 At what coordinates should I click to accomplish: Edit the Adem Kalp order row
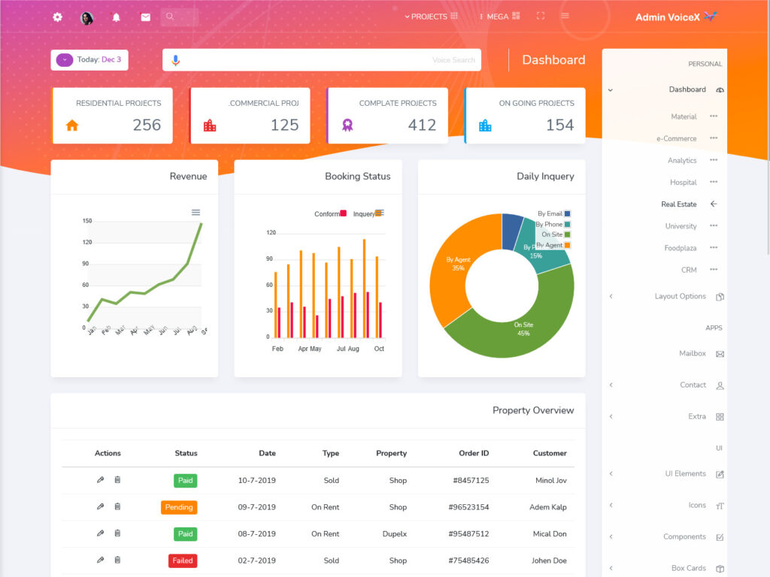click(100, 506)
